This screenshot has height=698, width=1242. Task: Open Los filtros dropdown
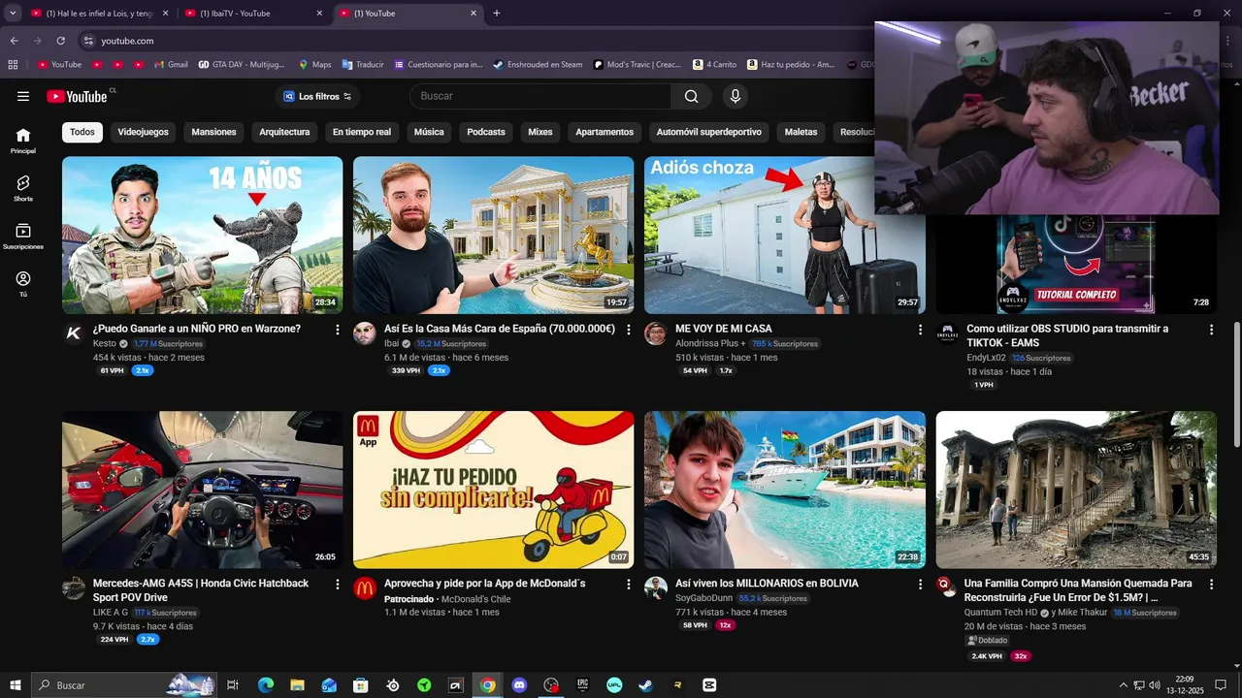pos(317,96)
